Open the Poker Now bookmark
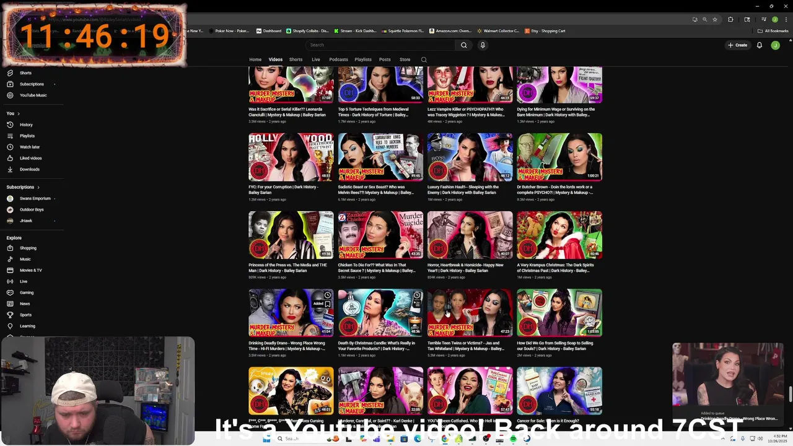Screen dimensions: 793x446 (230, 31)
